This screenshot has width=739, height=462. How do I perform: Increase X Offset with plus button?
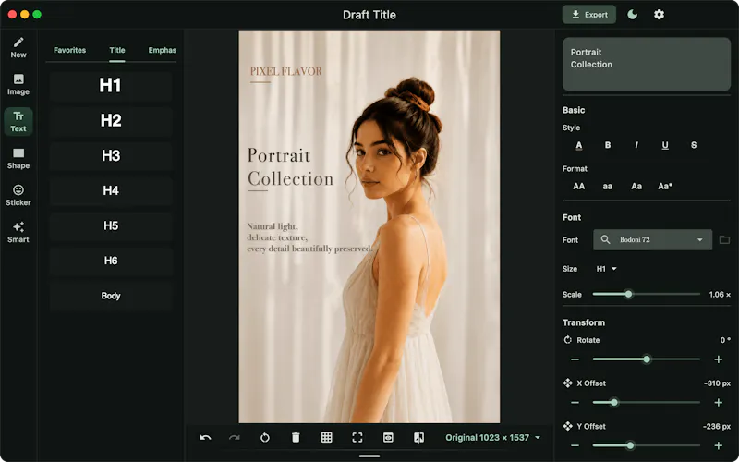pyautogui.click(x=719, y=403)
